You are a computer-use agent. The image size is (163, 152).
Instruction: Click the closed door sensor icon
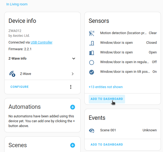pos(92,43)
